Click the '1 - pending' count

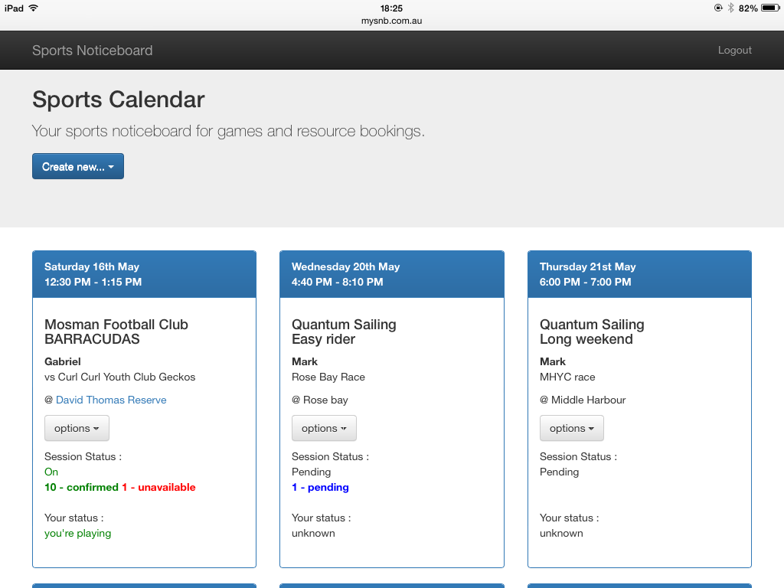click(x=321, y=488)
